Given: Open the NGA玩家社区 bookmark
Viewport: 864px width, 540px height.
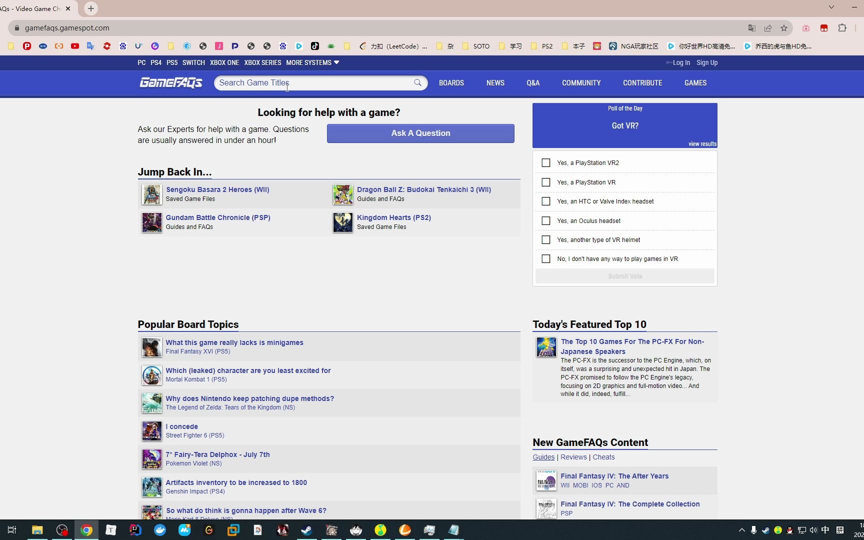Looking at the screenshot, I should coord(633,46).
